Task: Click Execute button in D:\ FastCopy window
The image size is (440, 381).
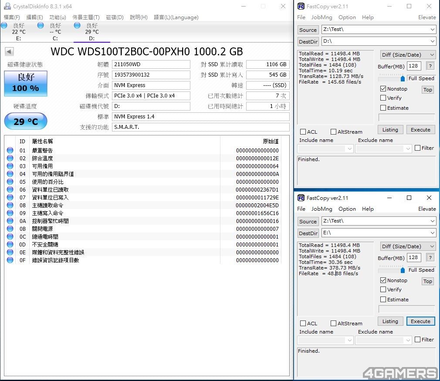Action: coord(420,130)
